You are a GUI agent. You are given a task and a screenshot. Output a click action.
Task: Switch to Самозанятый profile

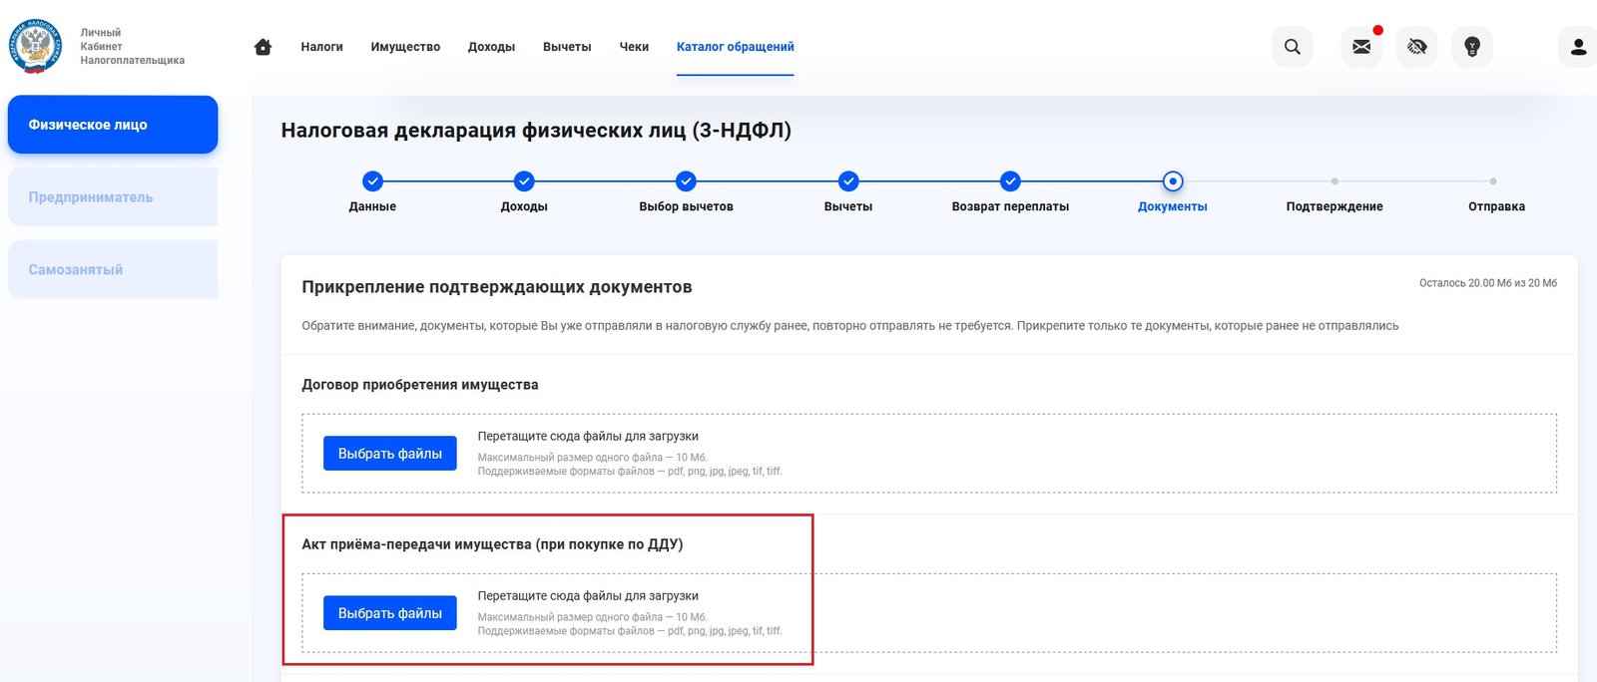113,269
